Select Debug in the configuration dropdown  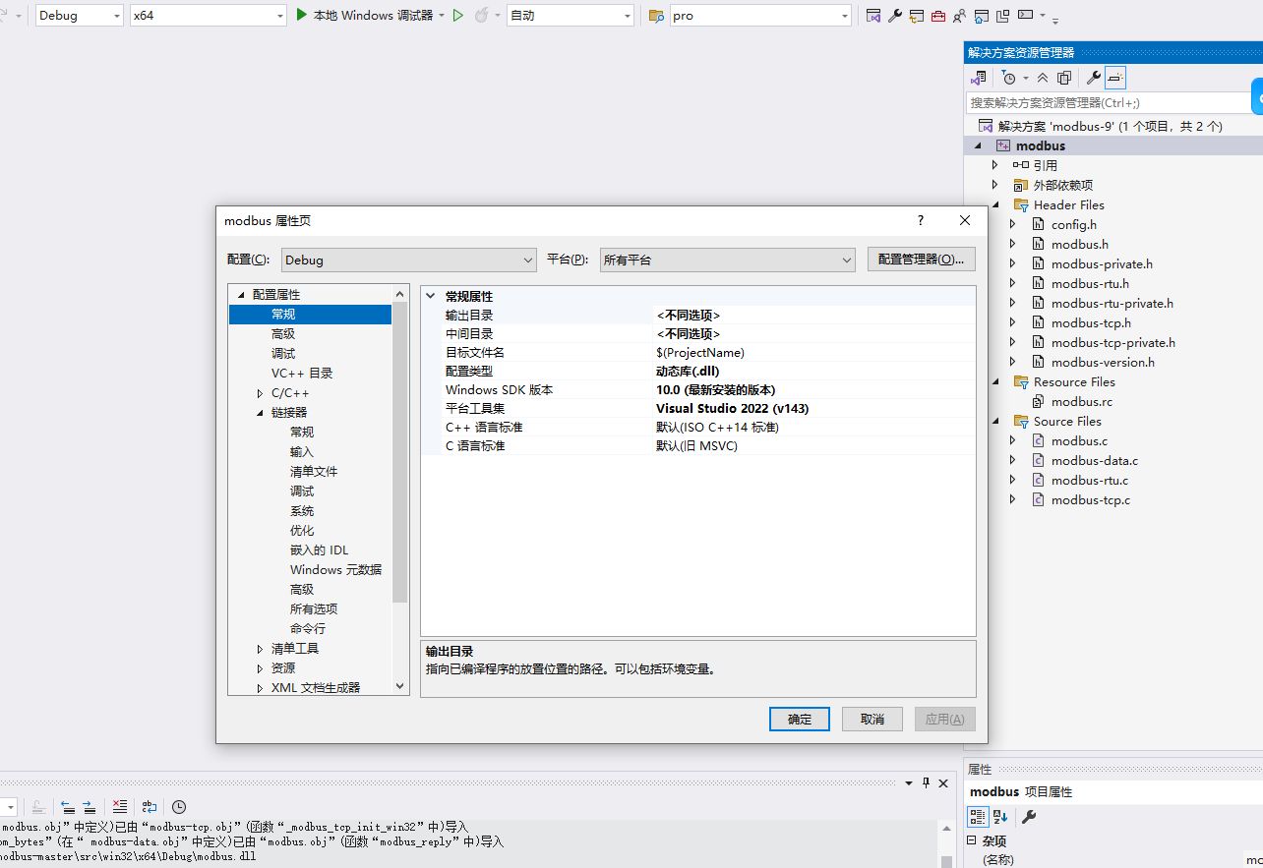[77, 15]
